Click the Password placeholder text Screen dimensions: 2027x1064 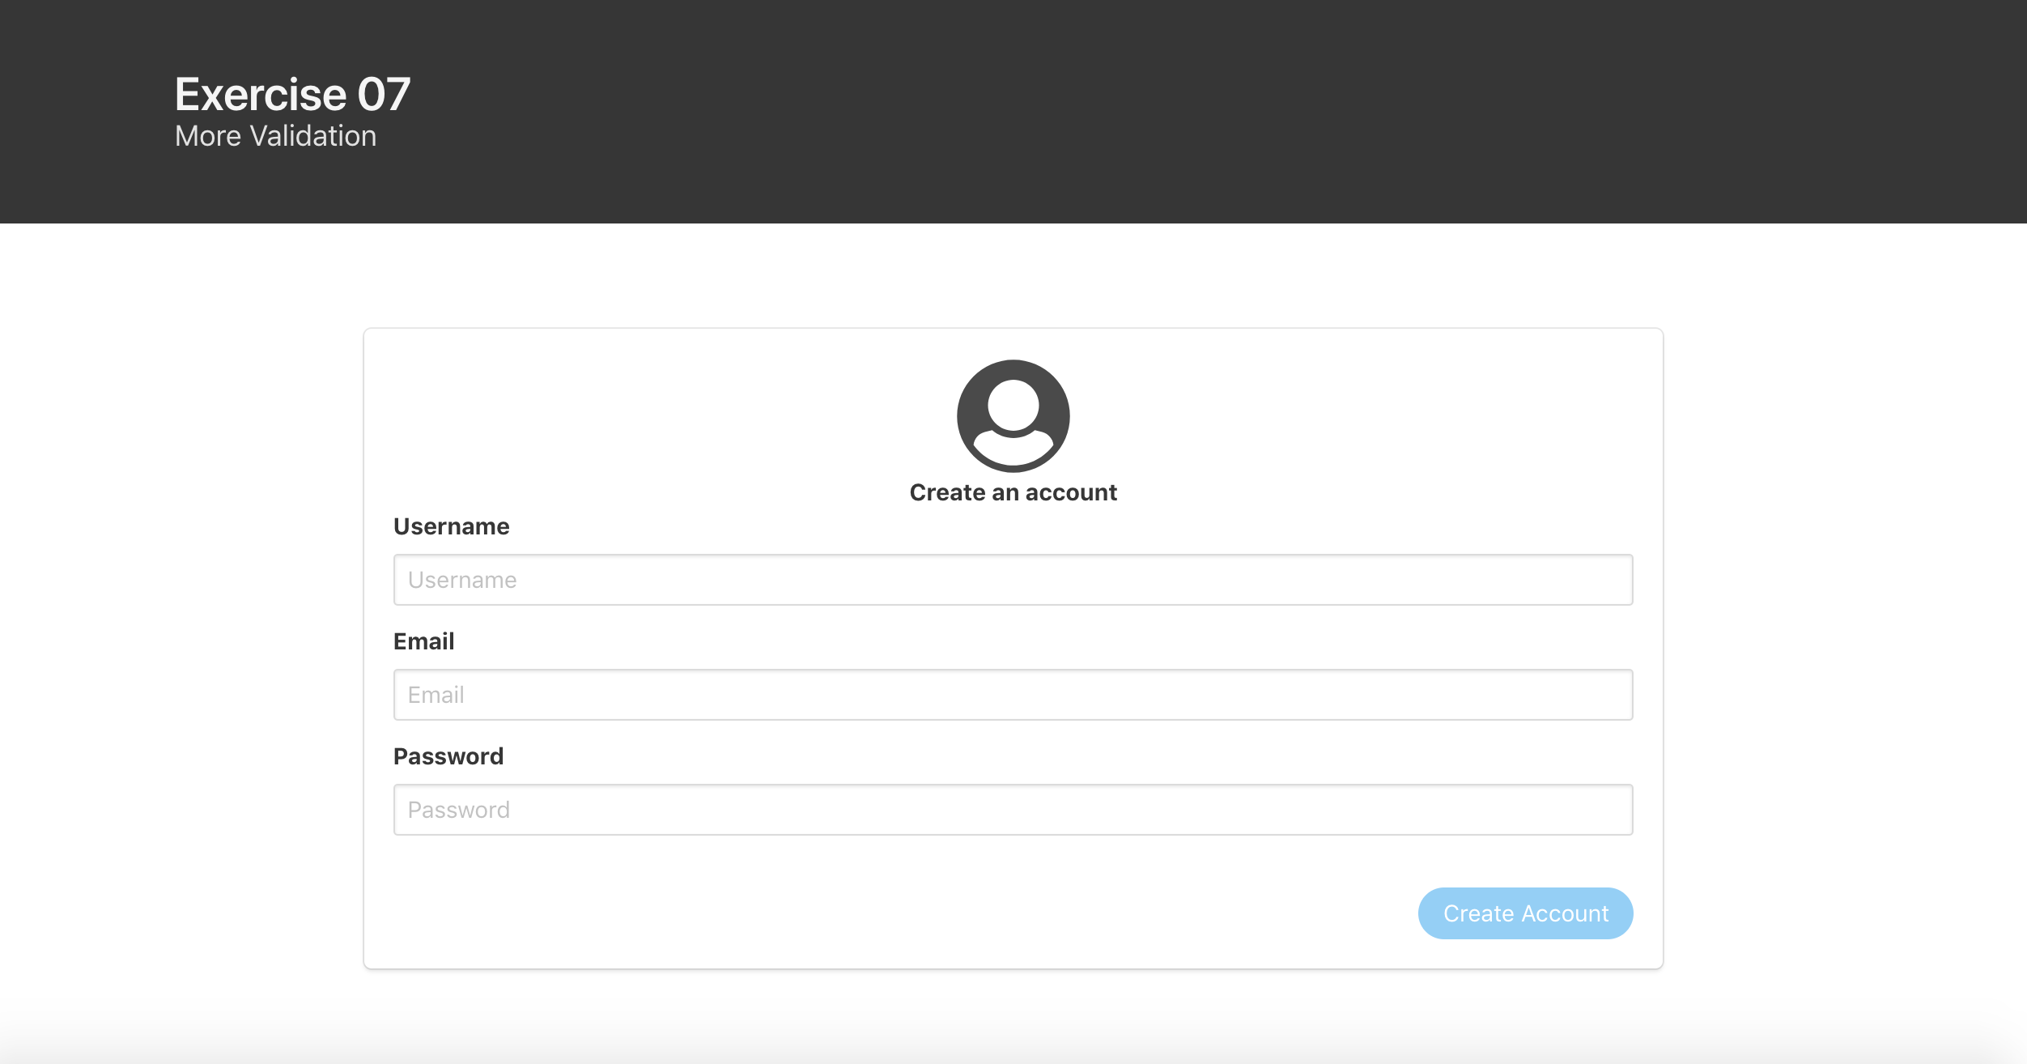(458, 809)
